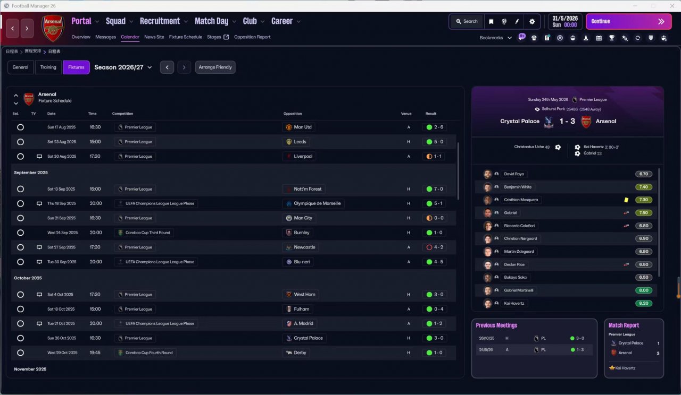681x395 pixels.
Task: Click the TV icon for Liverpool fixture
Action: tap(39, 157)
